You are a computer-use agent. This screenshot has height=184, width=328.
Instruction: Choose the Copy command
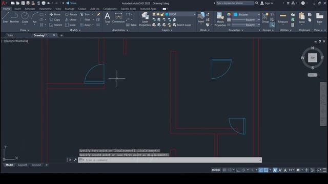55,19
